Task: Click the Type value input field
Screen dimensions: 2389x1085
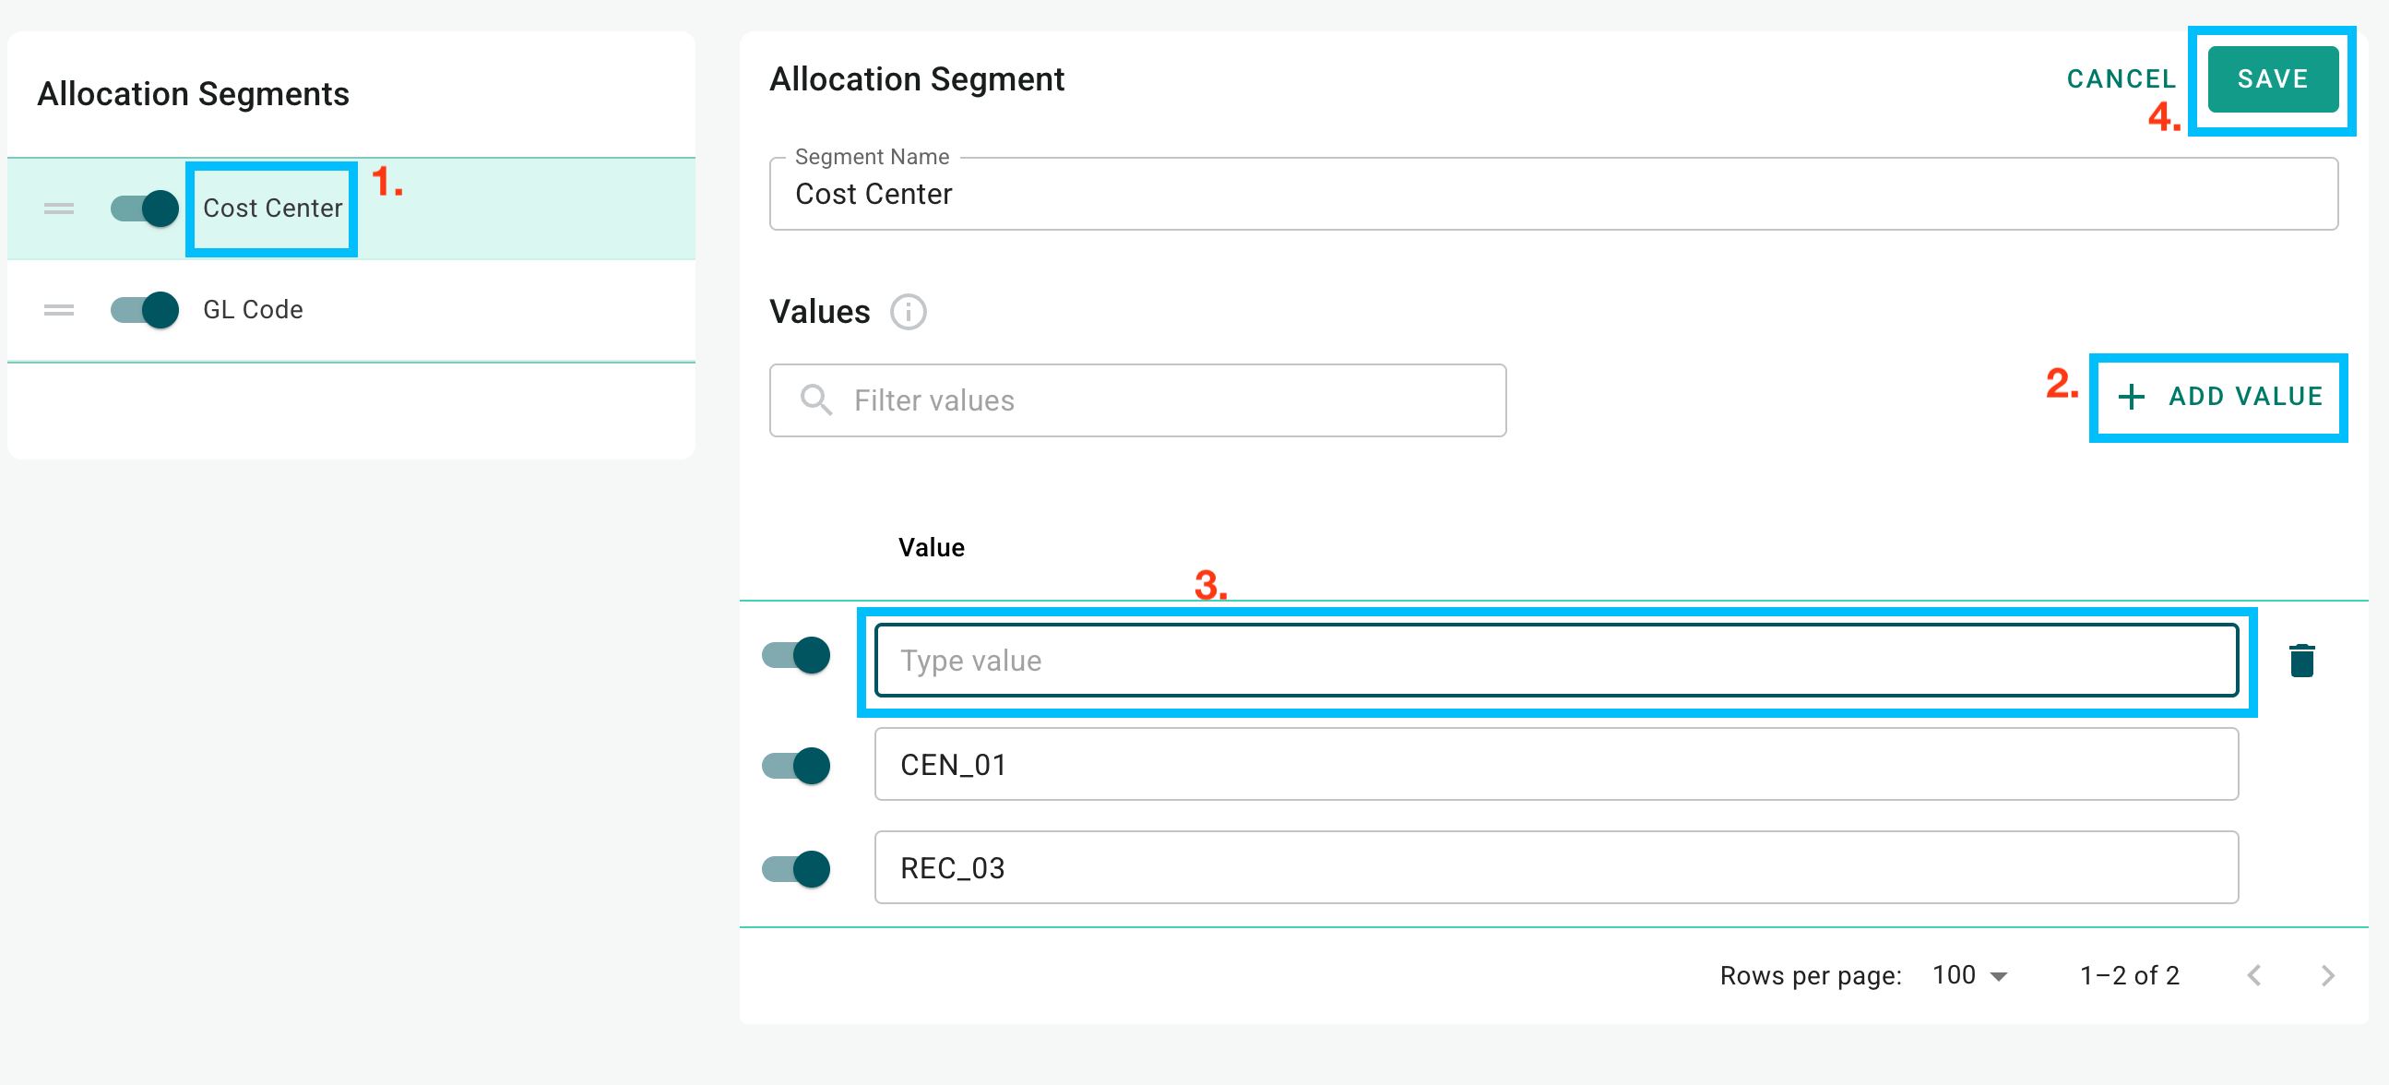Action: [1556, 661]
